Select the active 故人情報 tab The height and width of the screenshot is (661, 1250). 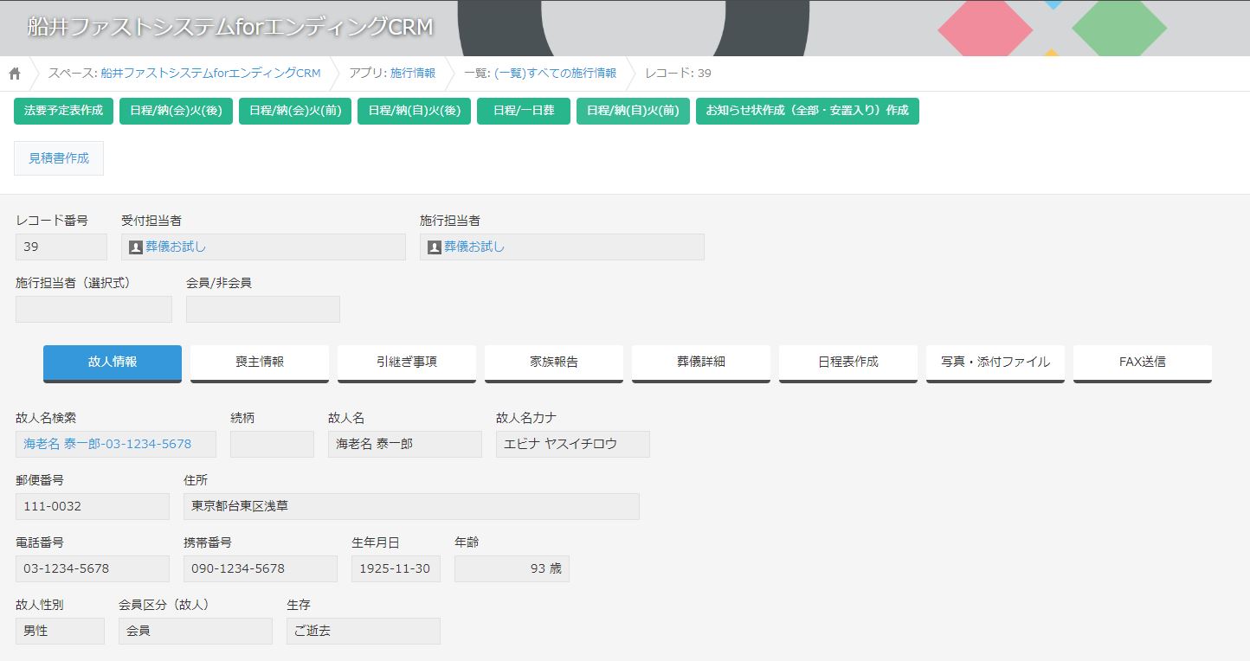point(112,362)
